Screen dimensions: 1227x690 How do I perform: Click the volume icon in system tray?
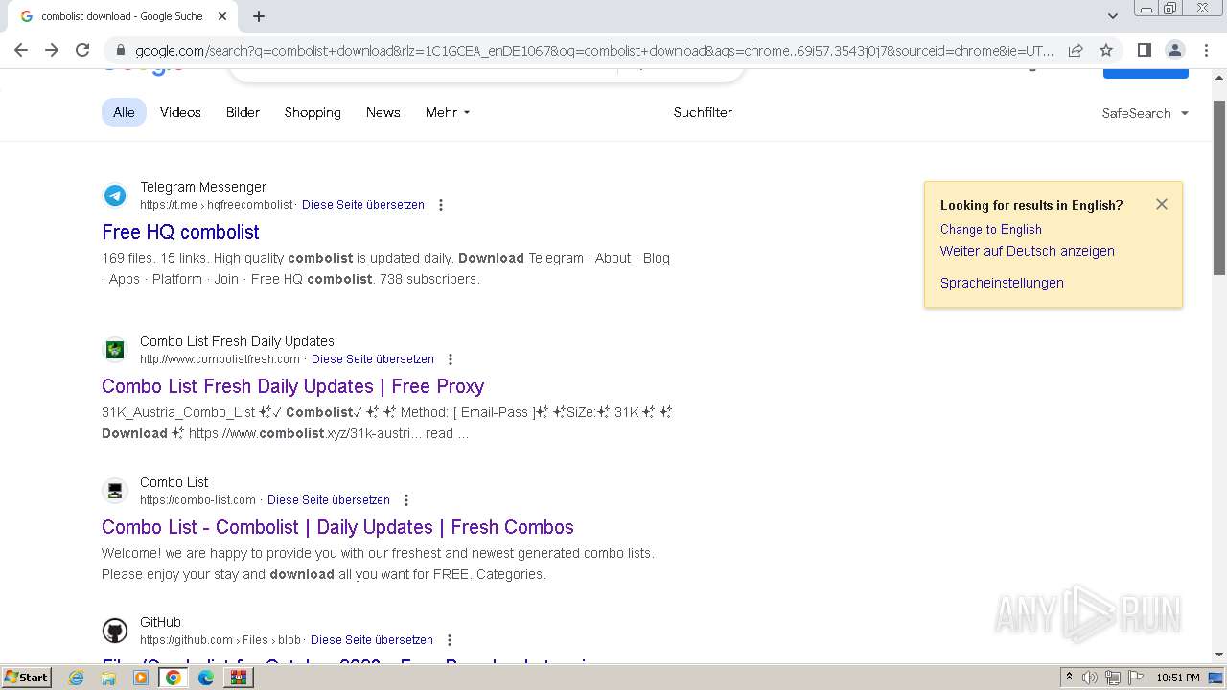tap(1090, 678)
